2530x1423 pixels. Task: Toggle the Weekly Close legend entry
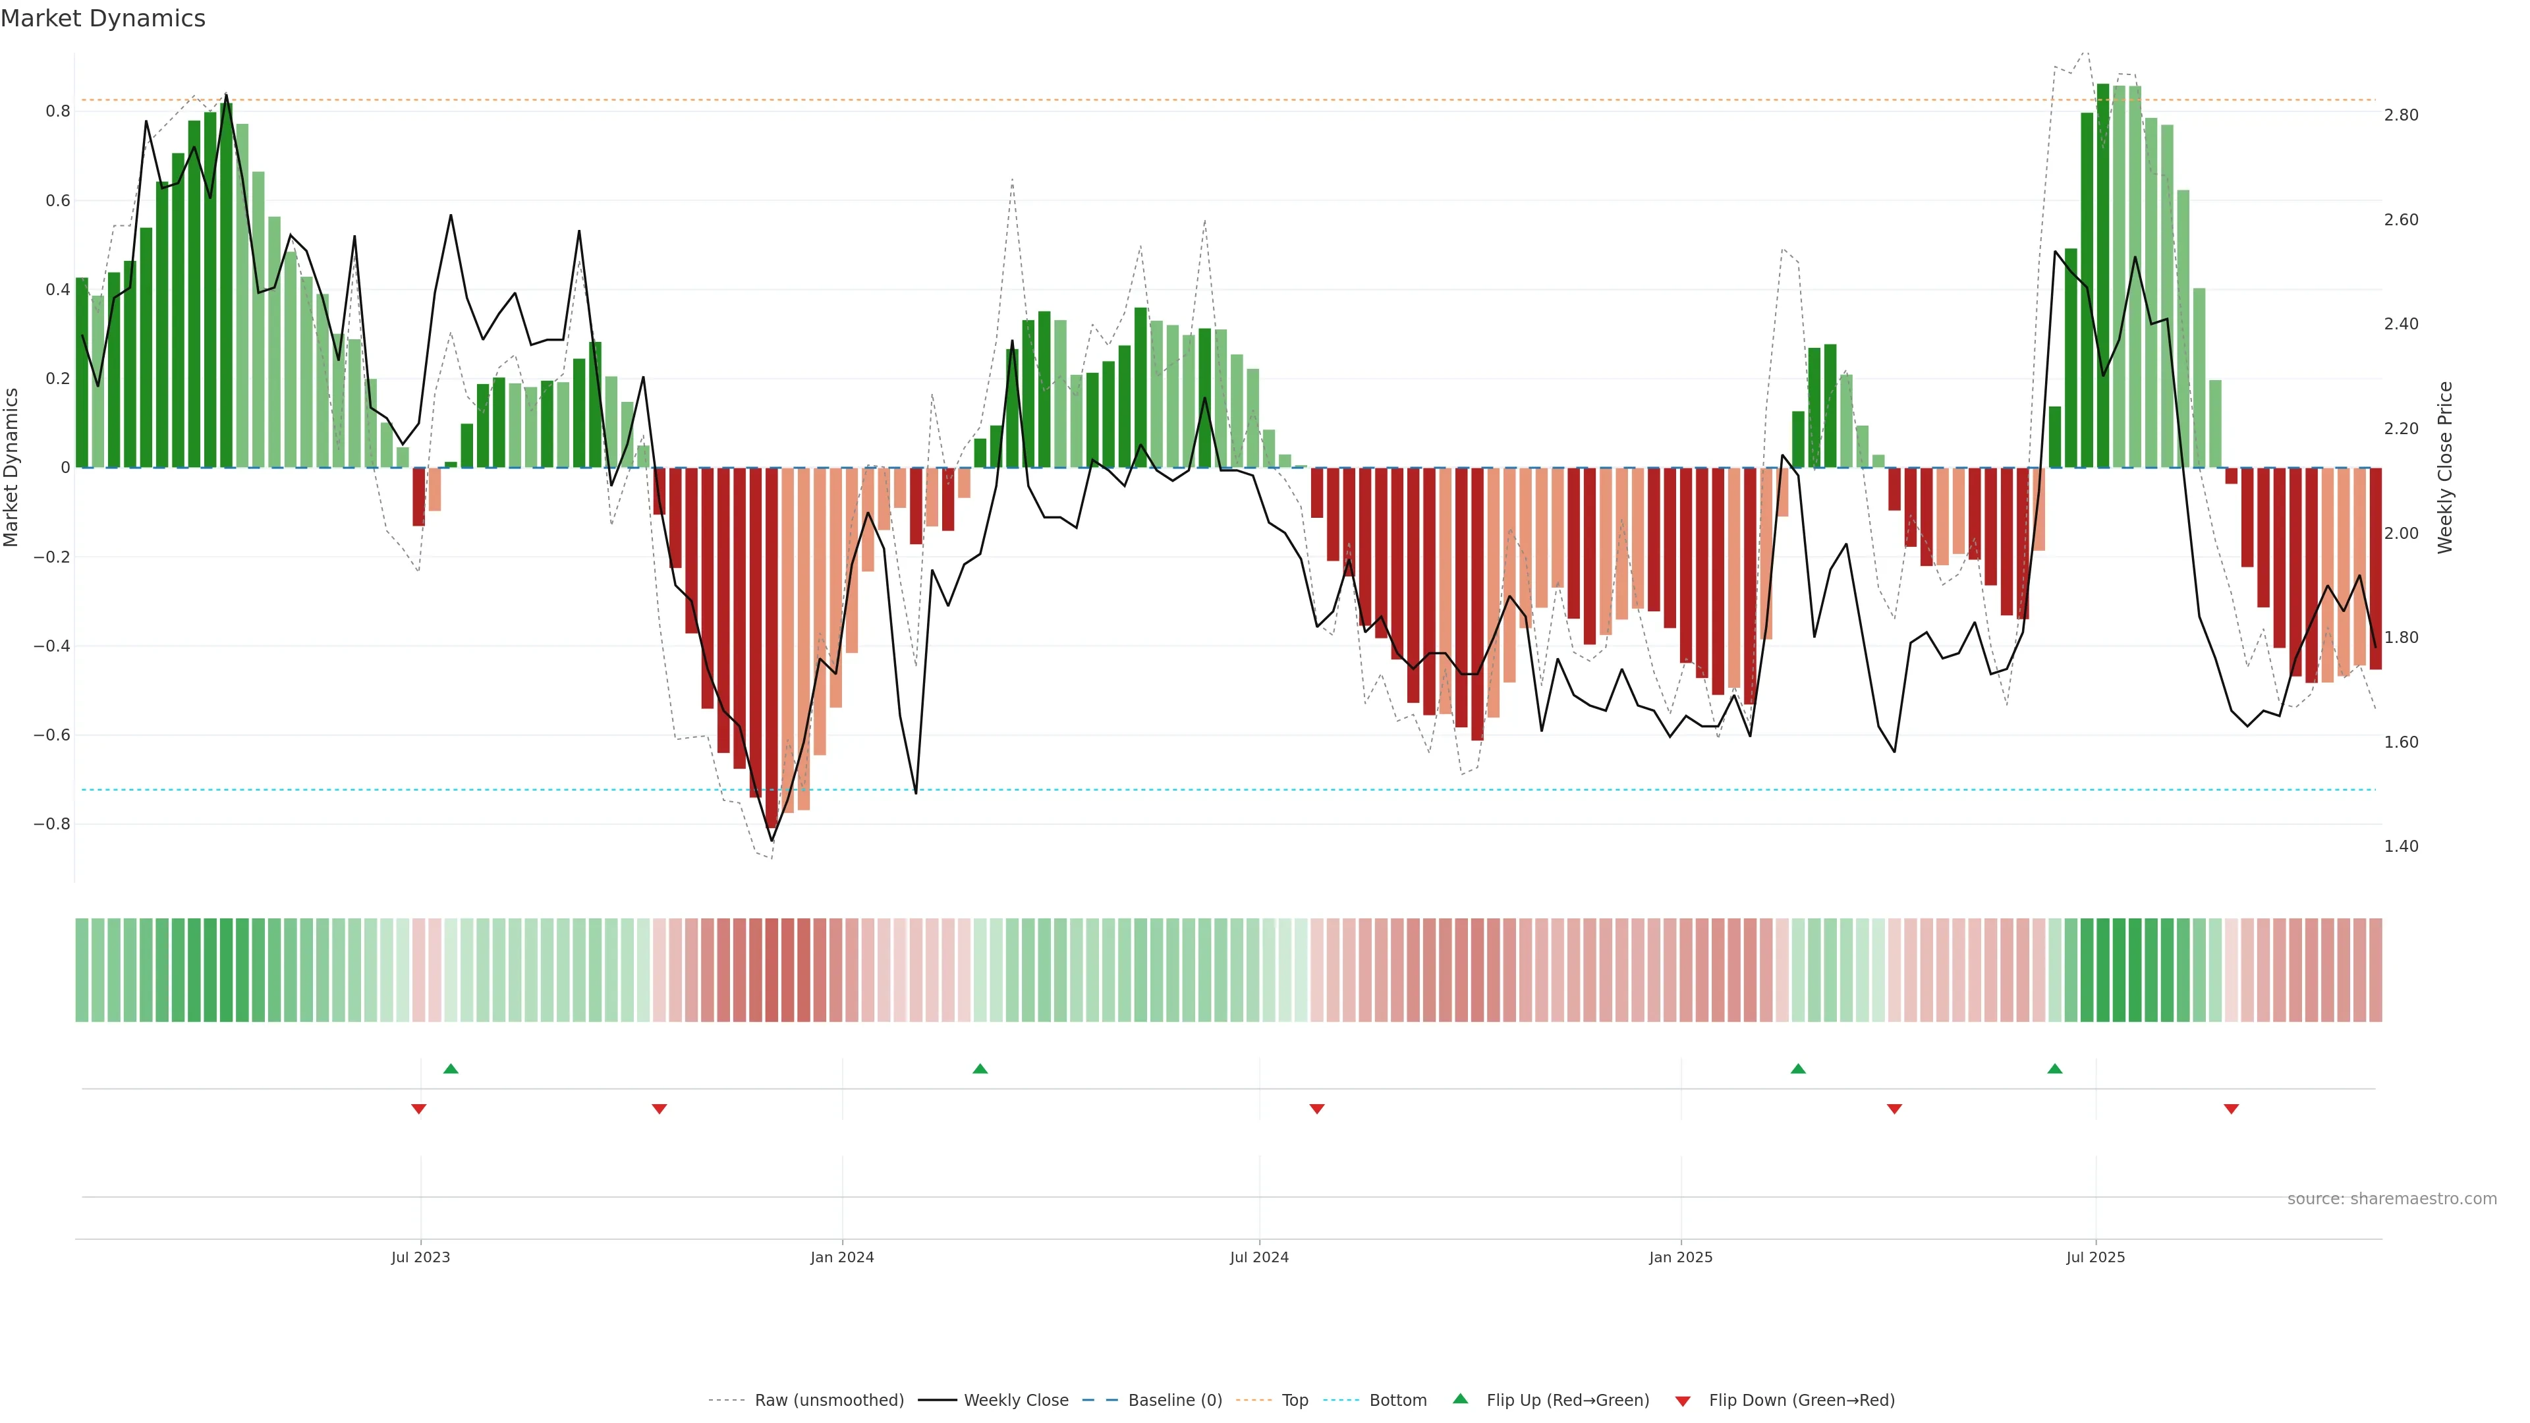1015,1399
